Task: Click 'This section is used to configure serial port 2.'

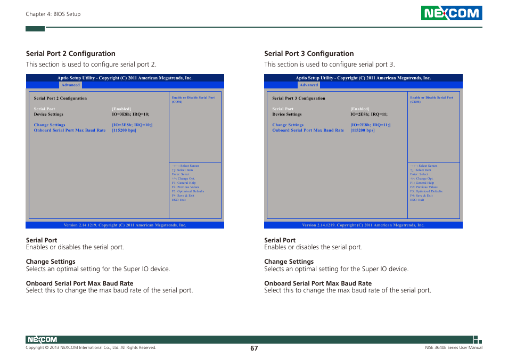Action: pos(91,64)
